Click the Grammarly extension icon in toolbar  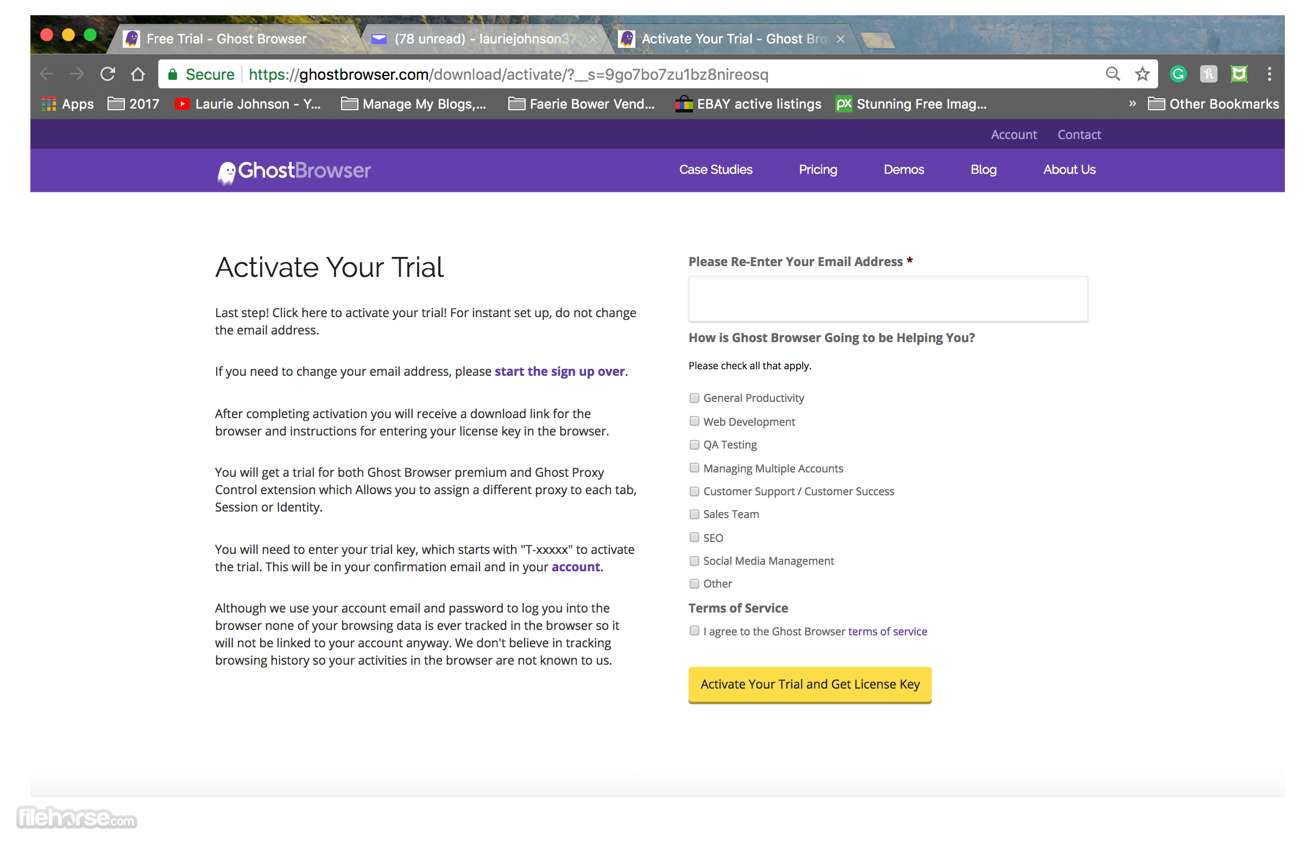[x=1177, y=74]
